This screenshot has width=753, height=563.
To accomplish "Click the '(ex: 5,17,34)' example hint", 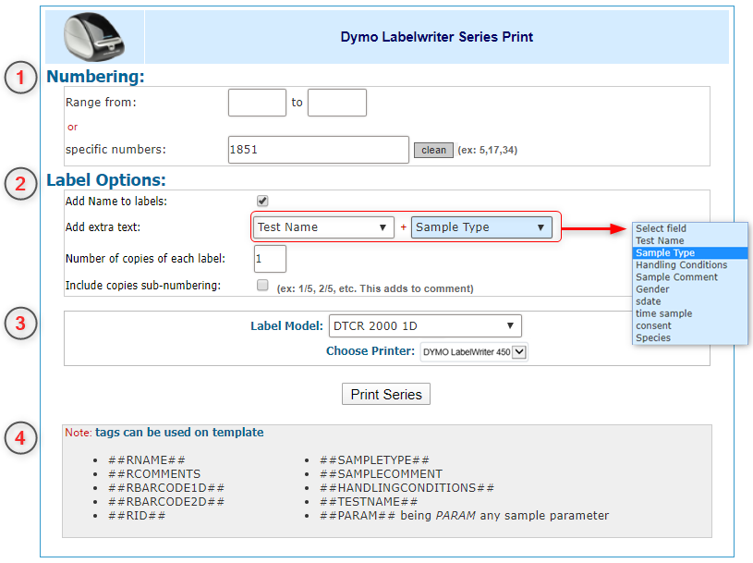I will 488,150.
